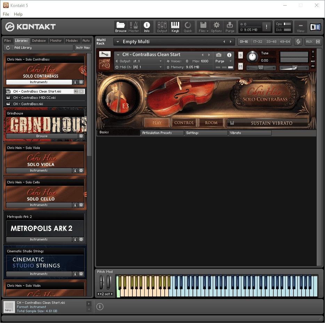The height and width of the screenshot is (323, 325).
Task: Open the instrument wrench edit mode
Action: 105,54
